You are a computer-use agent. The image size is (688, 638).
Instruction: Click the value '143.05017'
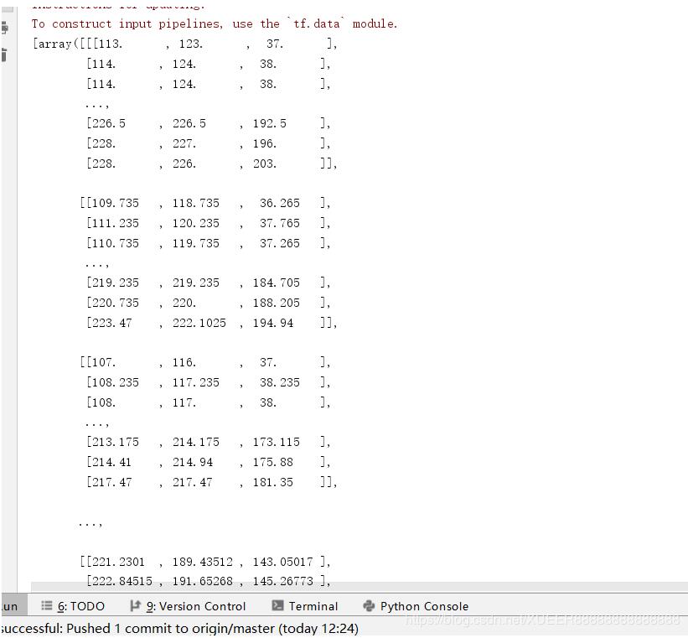click(283, 562)
